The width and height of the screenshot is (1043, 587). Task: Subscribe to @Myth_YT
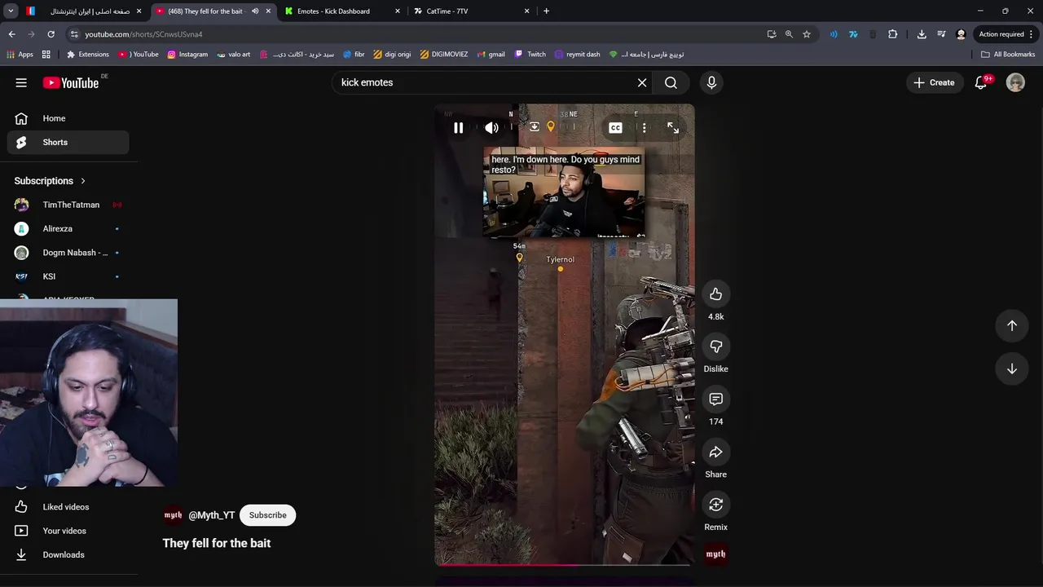pos(267,515)
